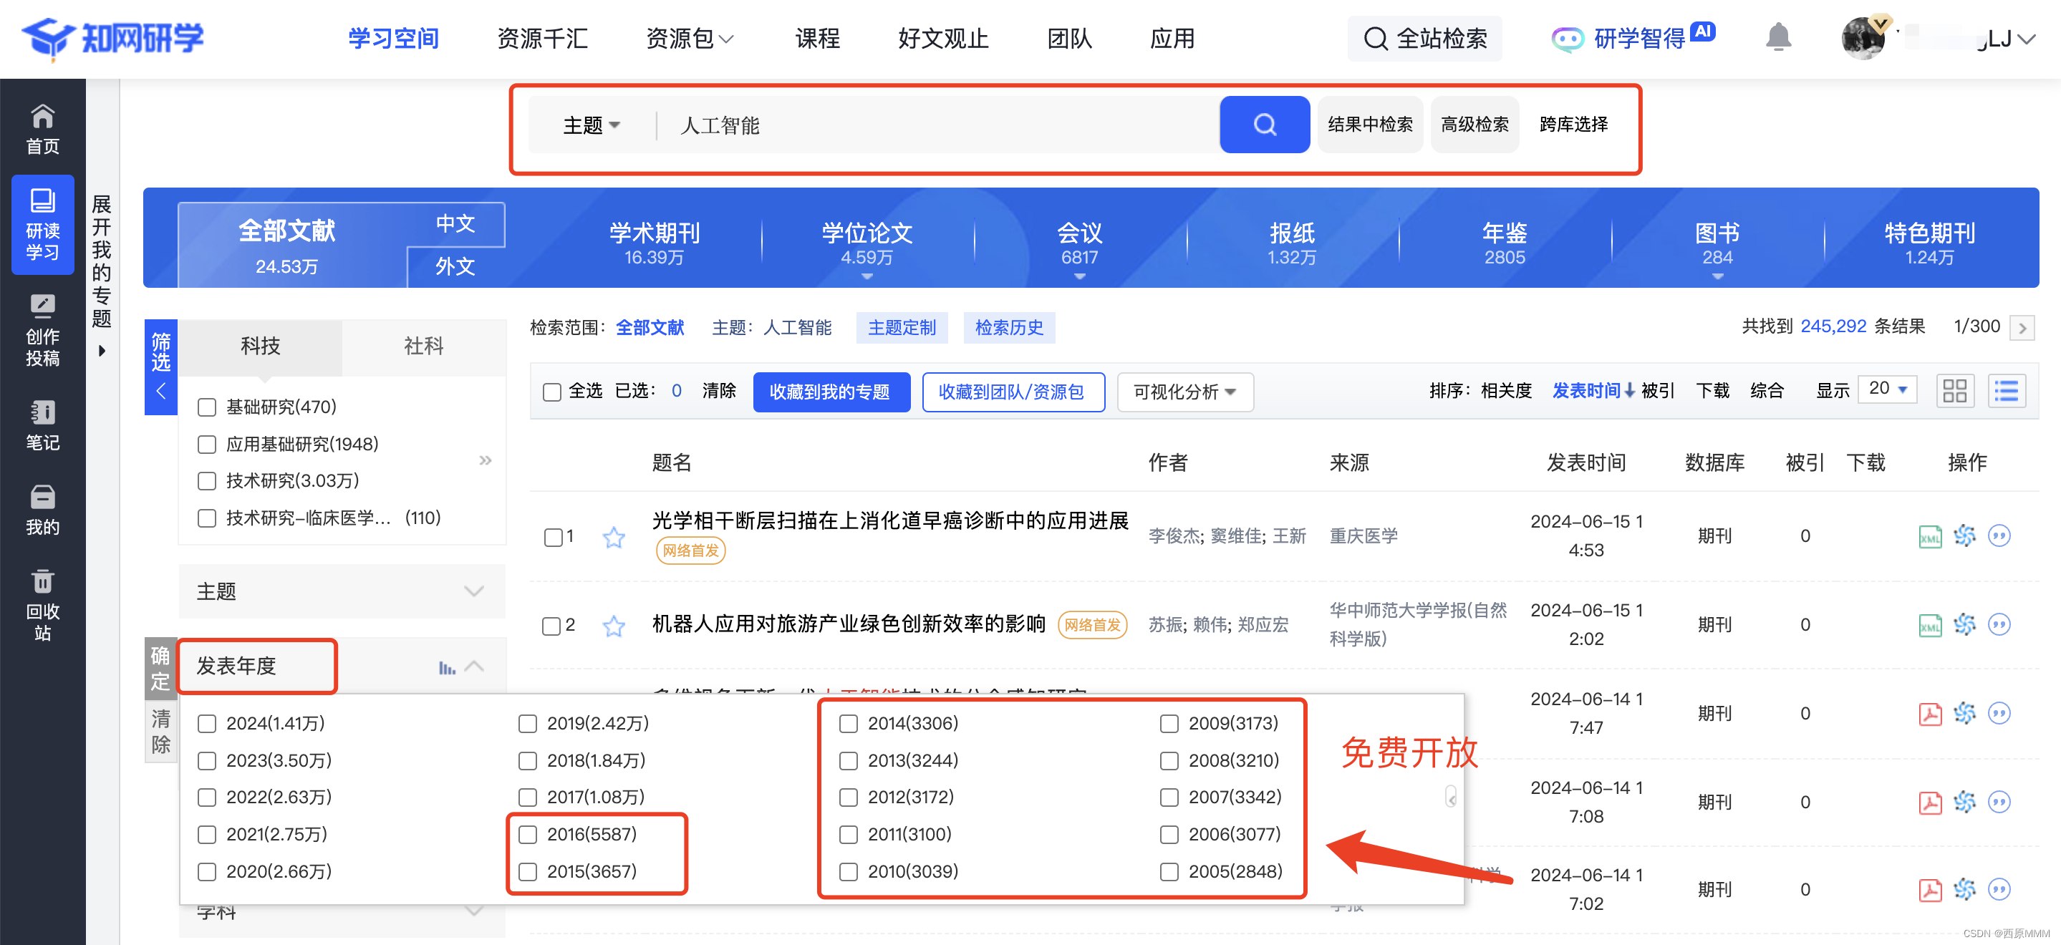Open the 主题 search field dropdown
Viewport: 2061px width, 945px height.
tap(592, 125)
